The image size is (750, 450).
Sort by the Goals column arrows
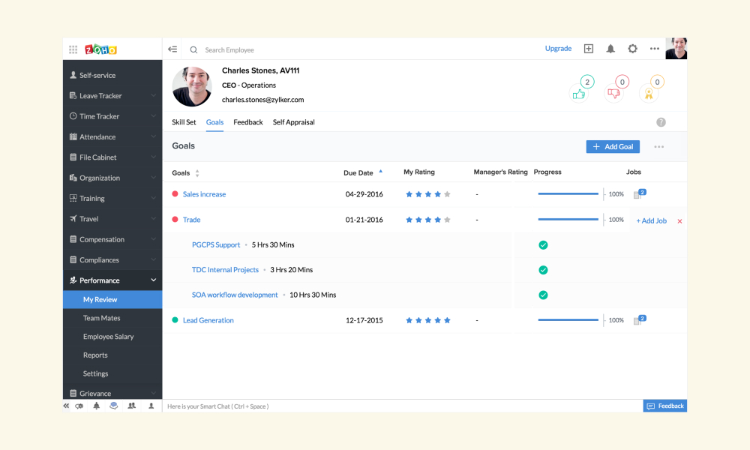point(197,173)
